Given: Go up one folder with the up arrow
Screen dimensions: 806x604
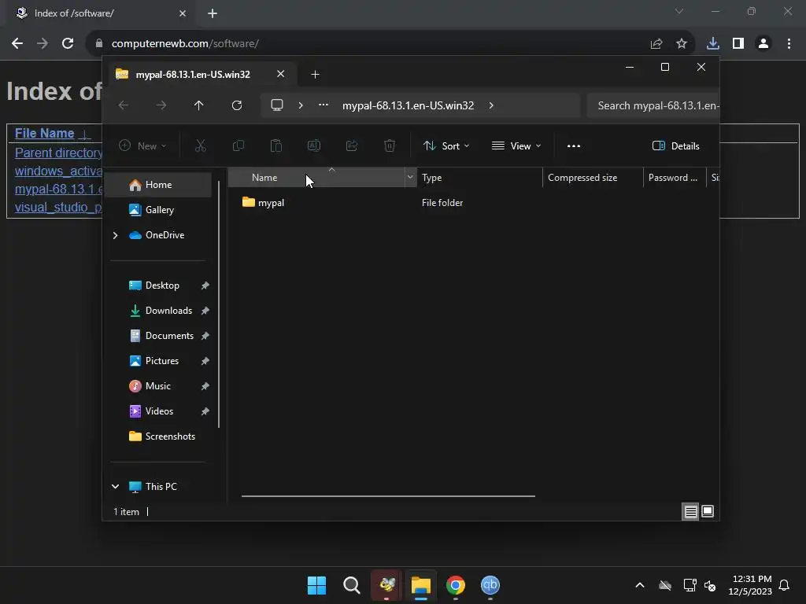Looking at the screenshot, I should pos(199,105).
